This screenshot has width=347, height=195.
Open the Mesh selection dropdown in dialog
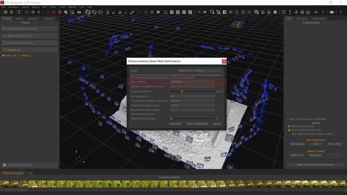200,71
